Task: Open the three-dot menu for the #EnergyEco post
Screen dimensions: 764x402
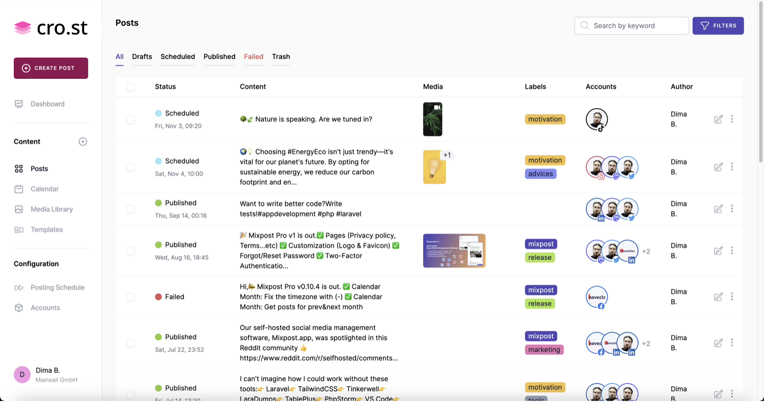Action: 732,167
